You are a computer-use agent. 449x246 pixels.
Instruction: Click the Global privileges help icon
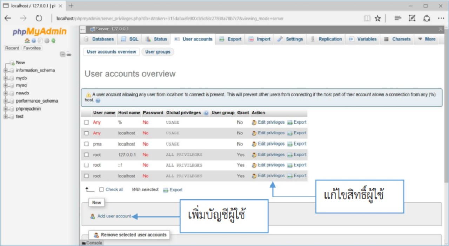[x=206, y=113]
